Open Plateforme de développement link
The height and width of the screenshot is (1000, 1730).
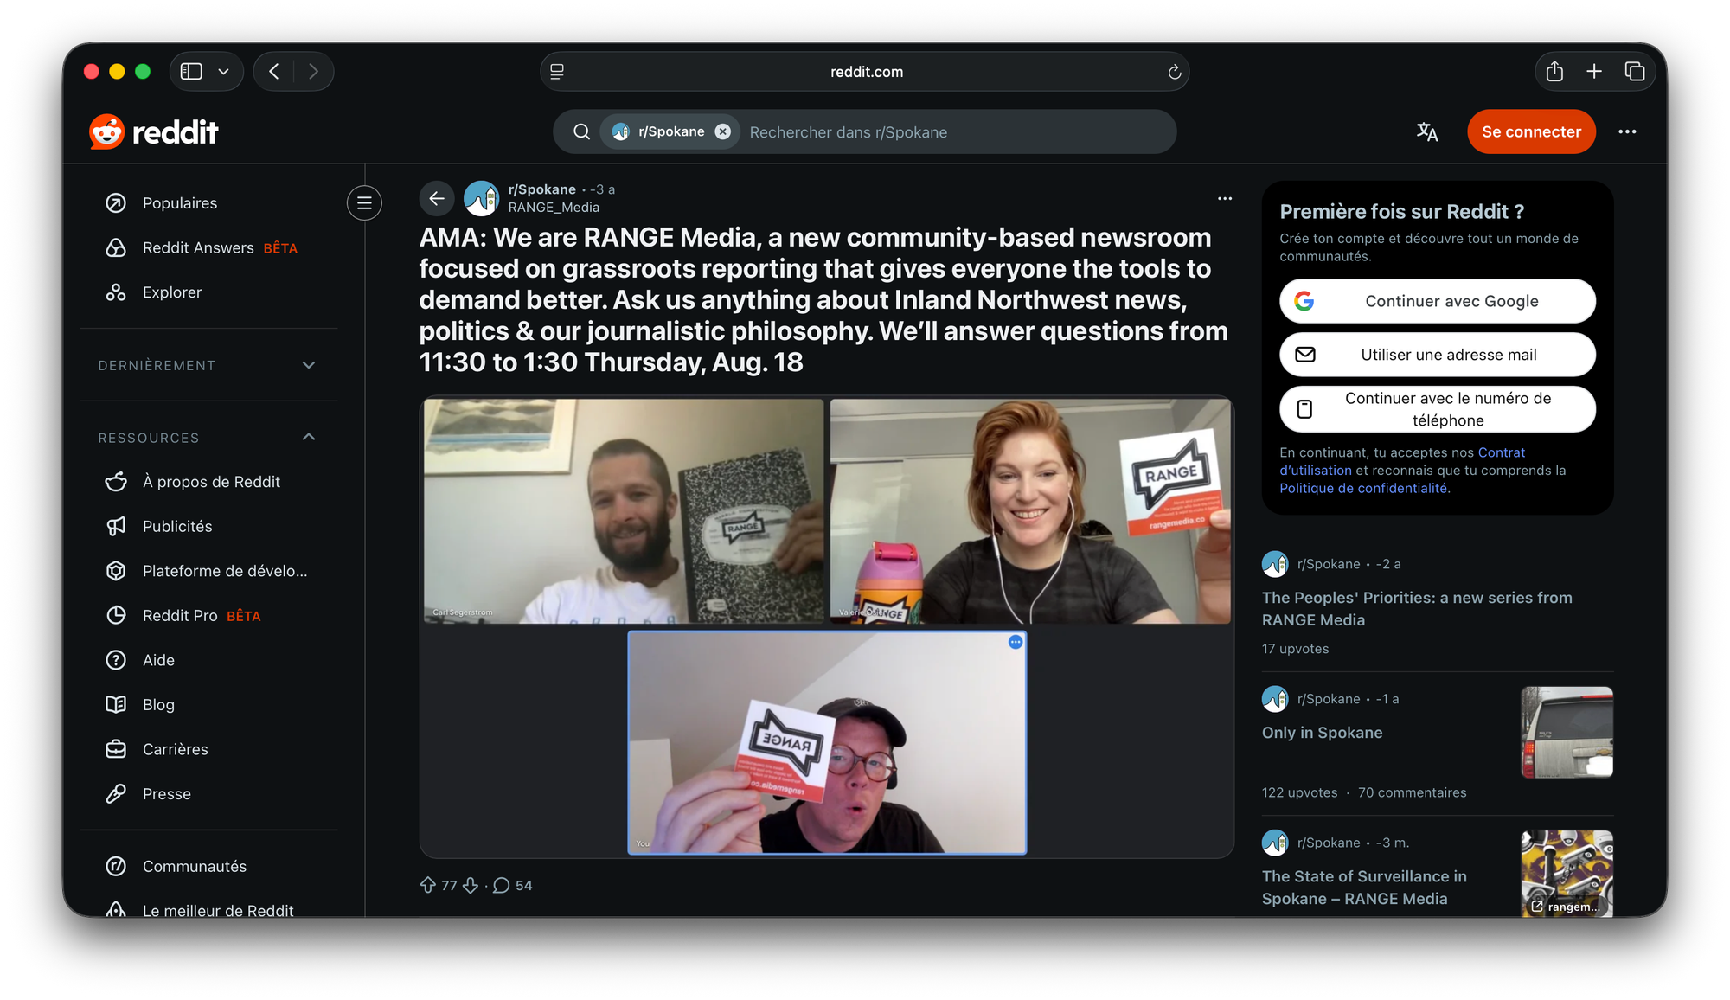[209, 571]
